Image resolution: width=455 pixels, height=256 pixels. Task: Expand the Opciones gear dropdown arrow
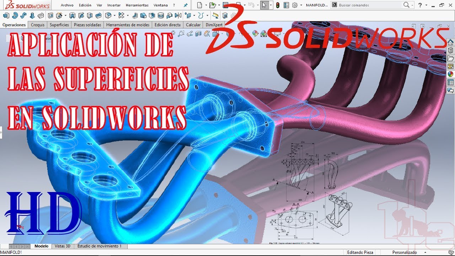click(x=301, y=5)
